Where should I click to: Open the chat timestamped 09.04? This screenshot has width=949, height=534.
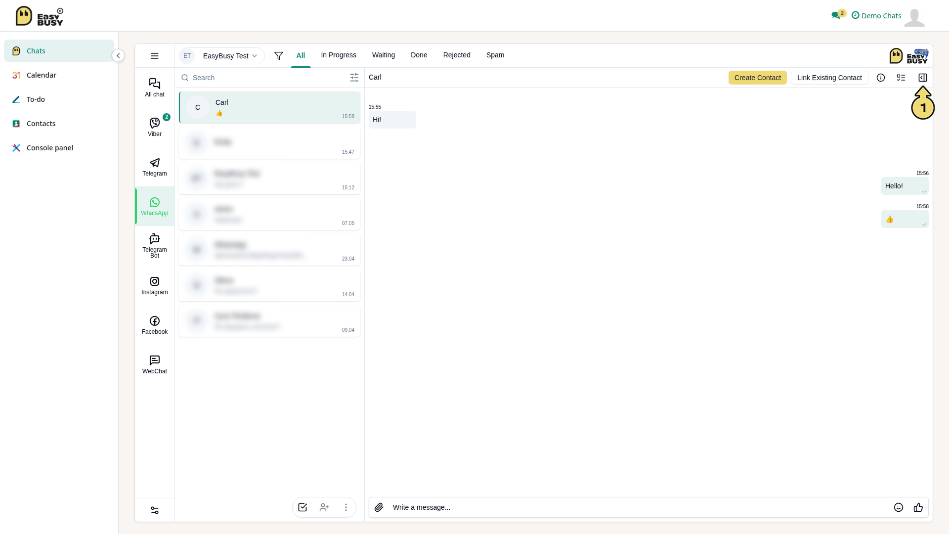(270, 321)
